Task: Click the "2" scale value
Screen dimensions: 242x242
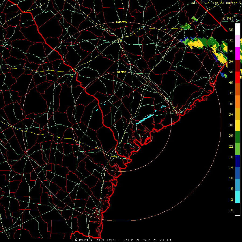Action: click(232, 200)
